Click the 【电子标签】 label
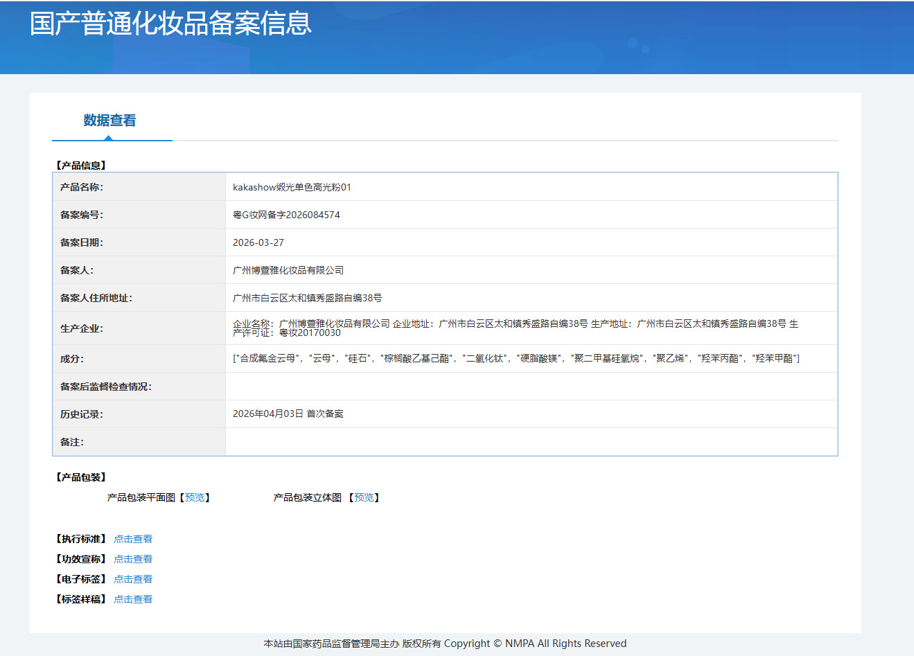 (x=81, y=579)
